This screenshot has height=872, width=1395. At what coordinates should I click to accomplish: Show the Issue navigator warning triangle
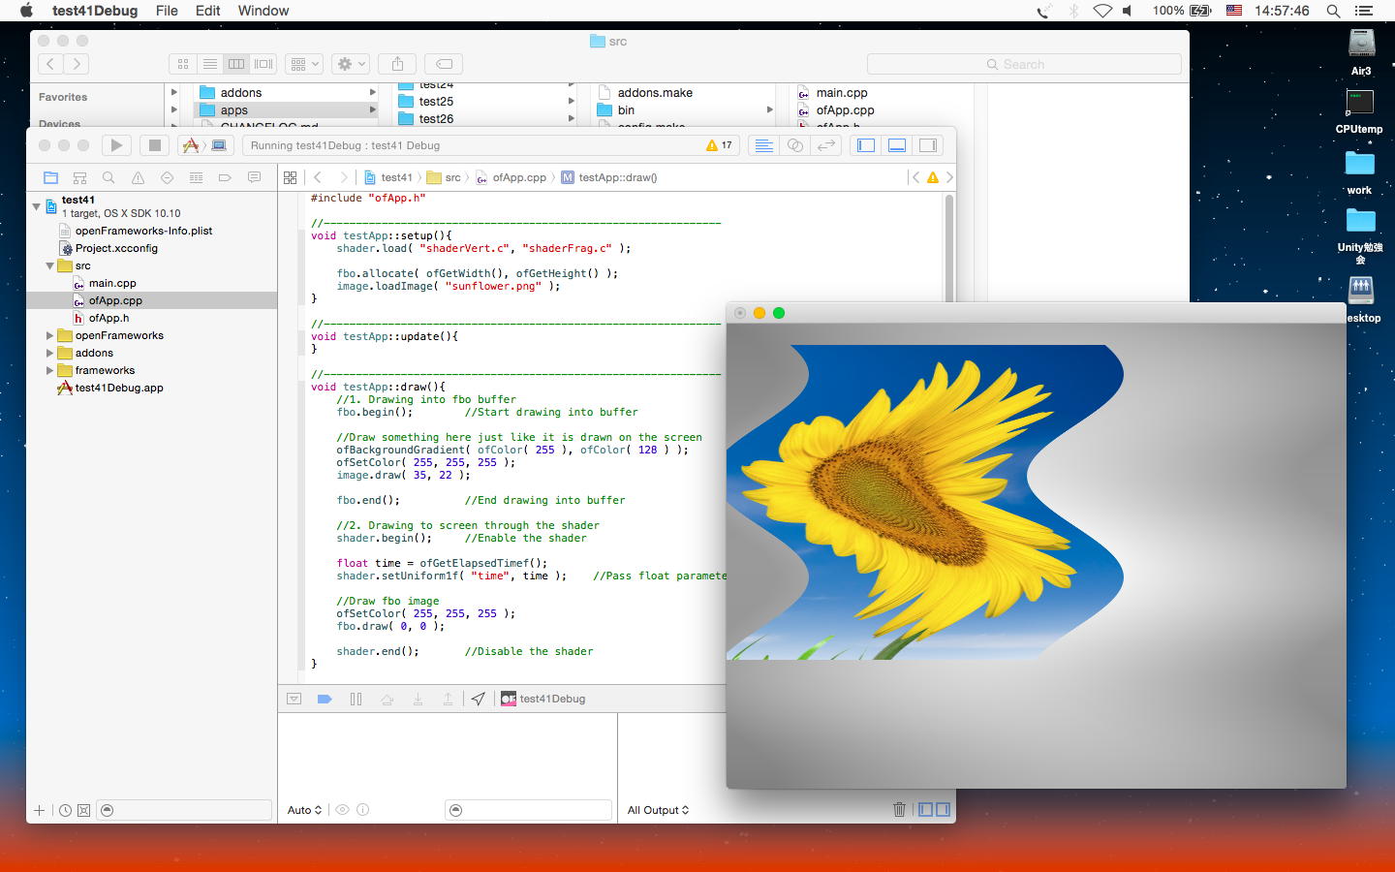[x=138, y=178]
